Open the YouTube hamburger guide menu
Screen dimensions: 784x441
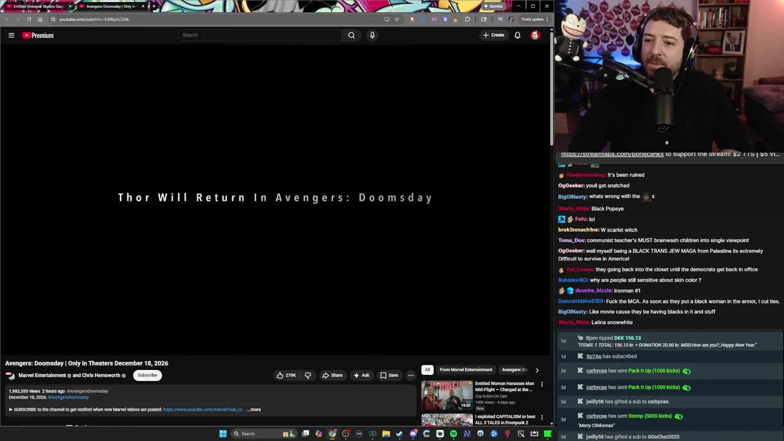[x=11, y=35]
